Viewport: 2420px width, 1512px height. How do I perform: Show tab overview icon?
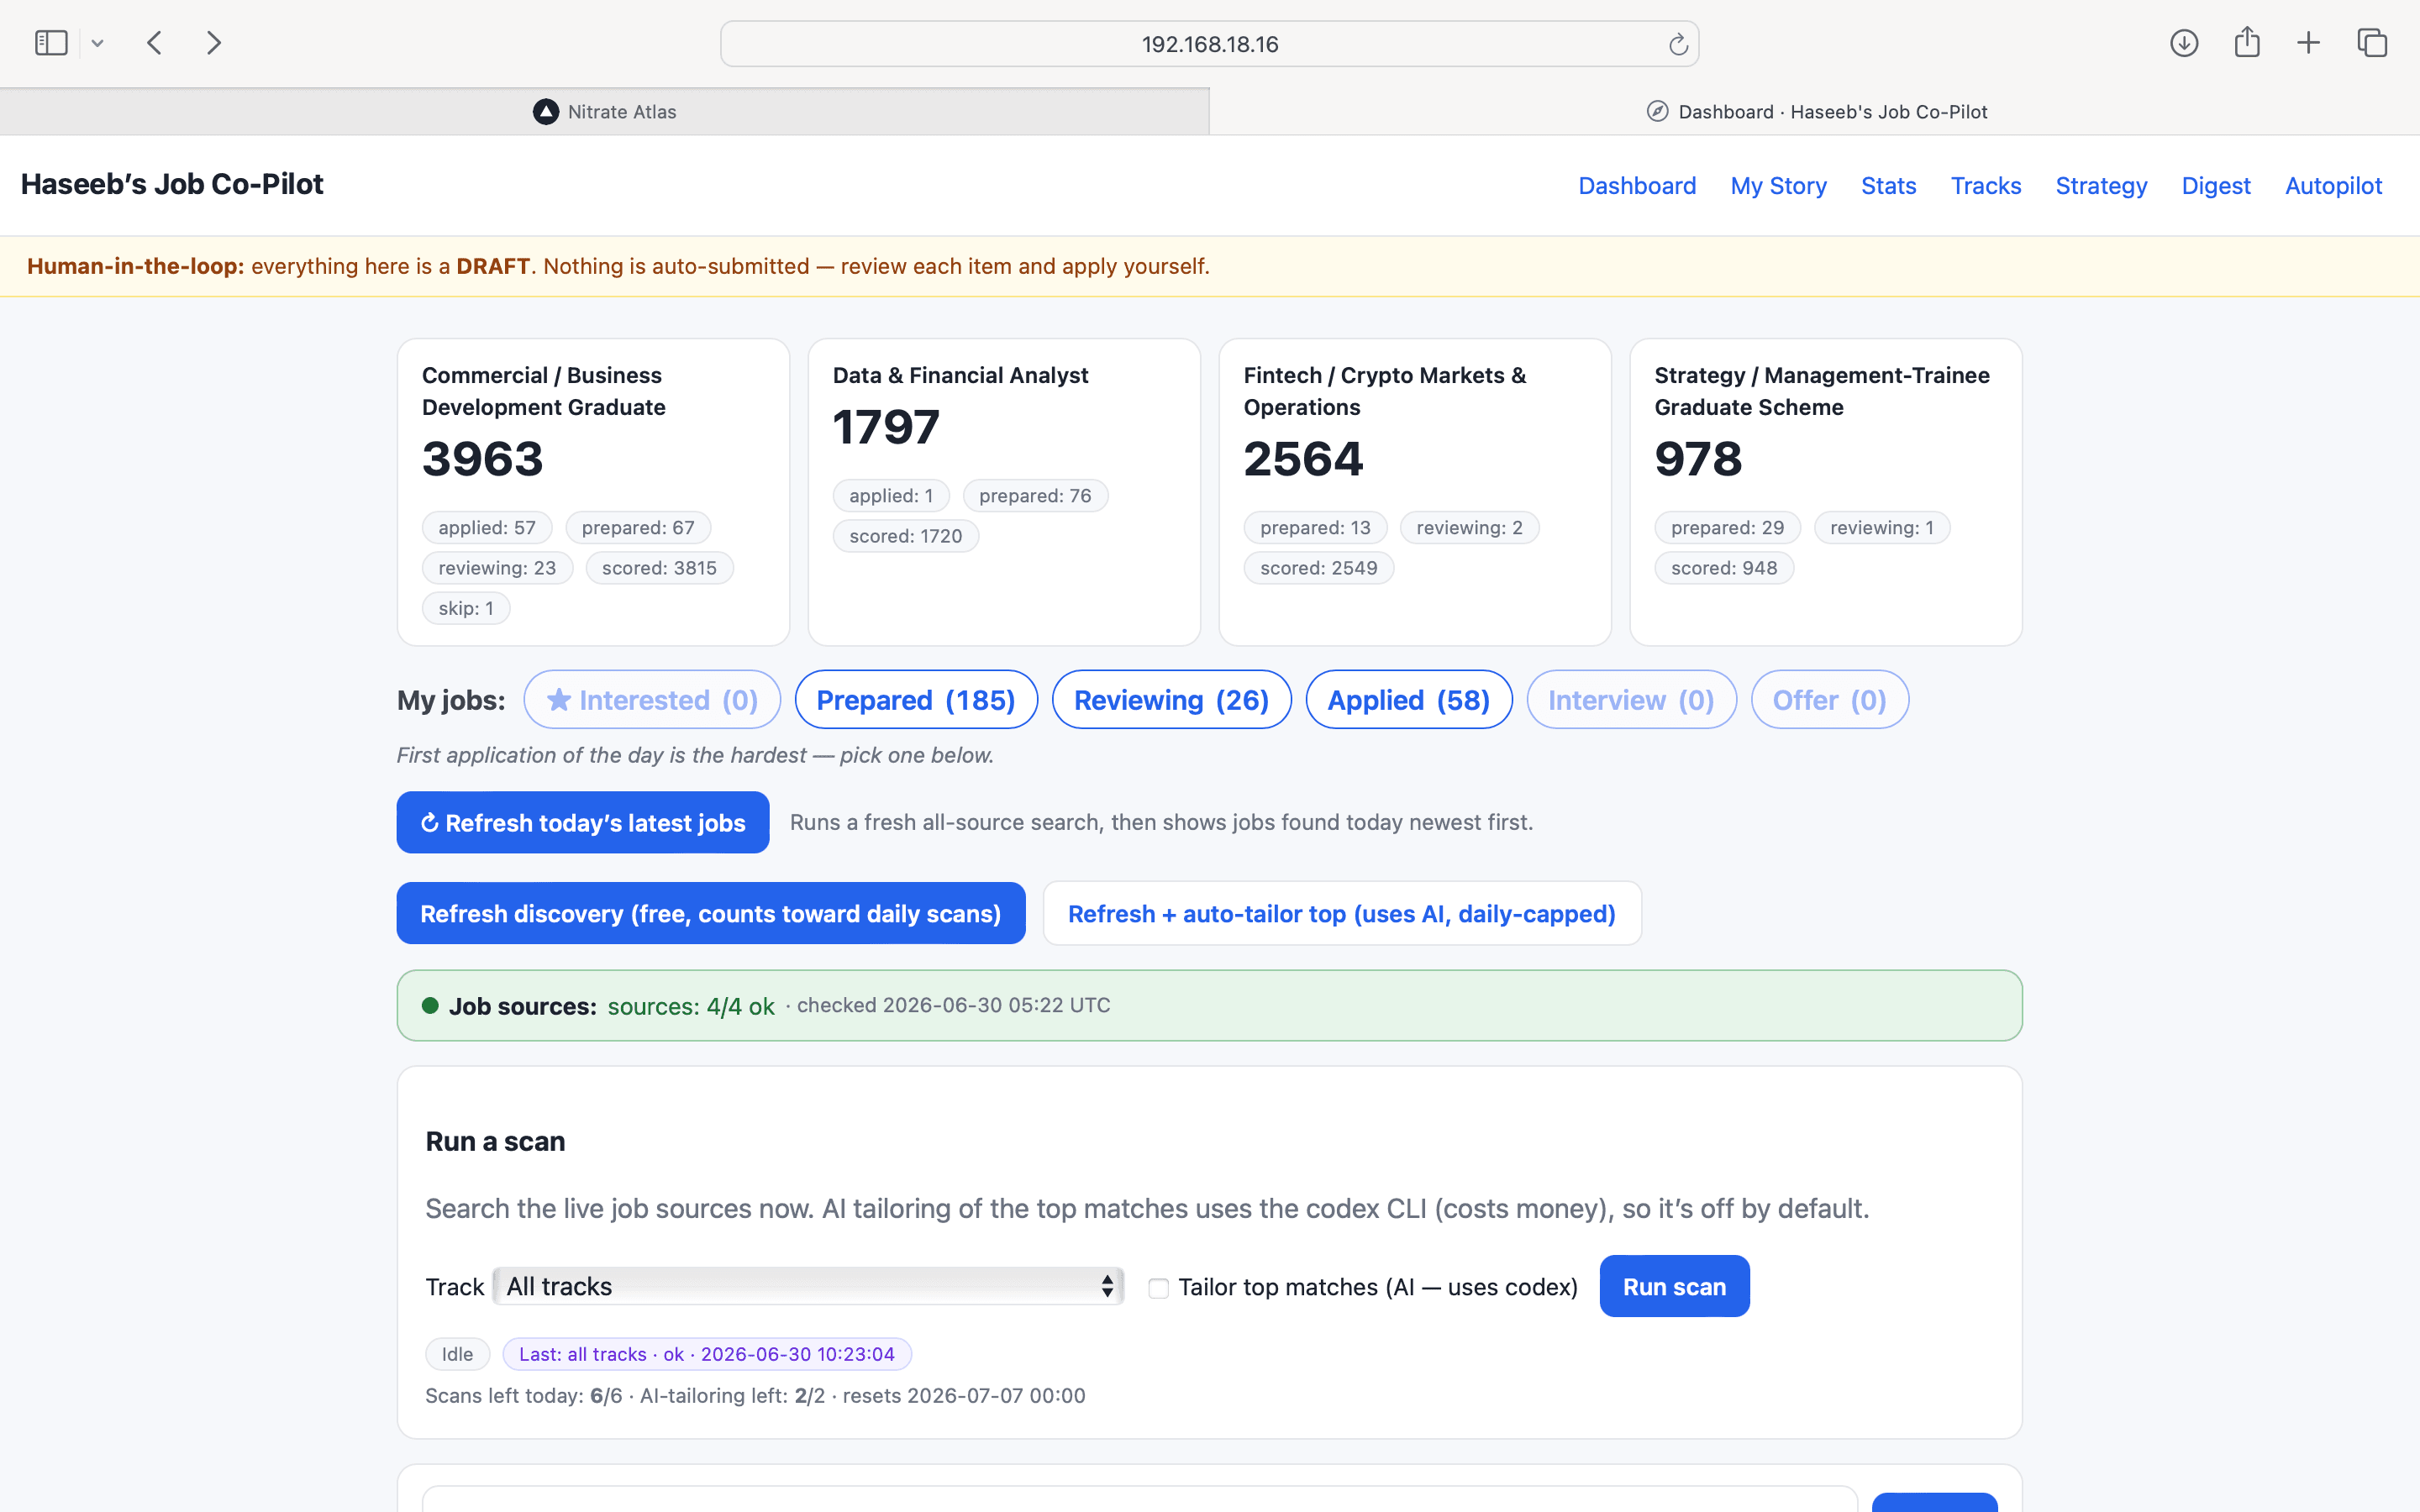pos(2372,43)
